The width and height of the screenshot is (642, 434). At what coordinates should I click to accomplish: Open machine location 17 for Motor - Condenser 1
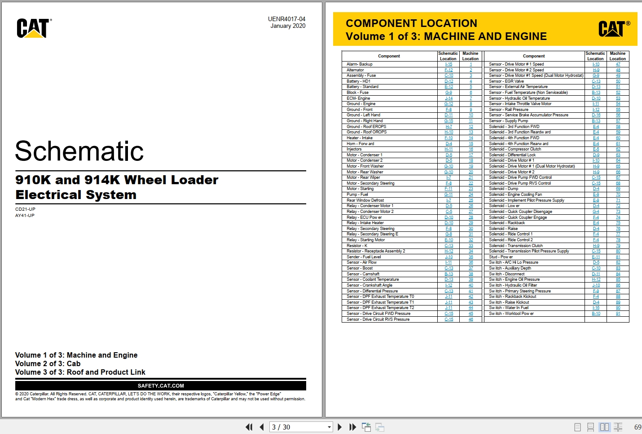point(471,155)
